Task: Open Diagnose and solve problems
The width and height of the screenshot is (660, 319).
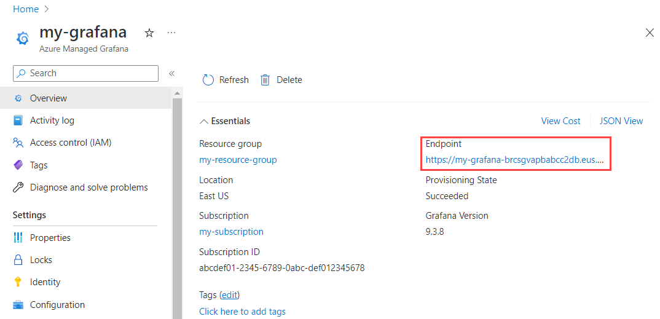Action: pyautogui.click(x=88, y=187)
